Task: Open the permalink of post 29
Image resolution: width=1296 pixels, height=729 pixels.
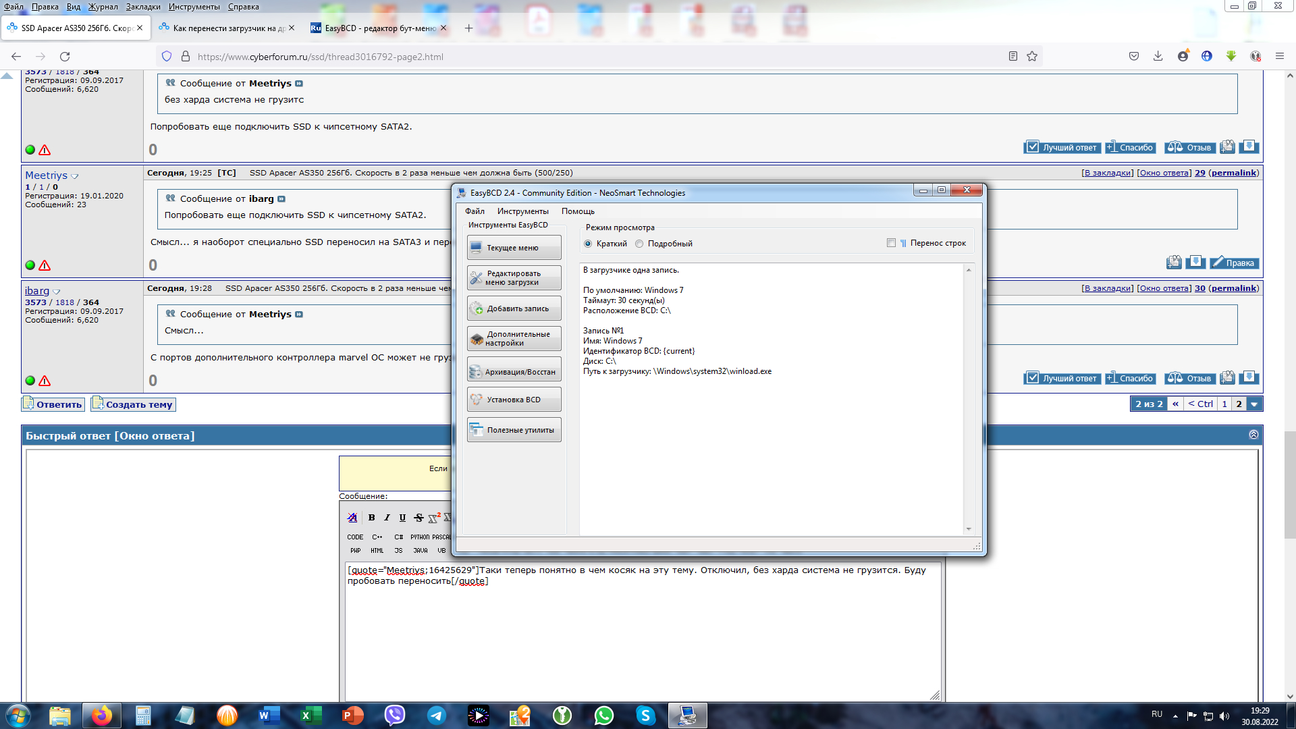Action: [x=1233, y=173]
